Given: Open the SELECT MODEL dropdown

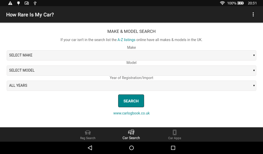Looking at the screenshot, I should pos(131,70).
